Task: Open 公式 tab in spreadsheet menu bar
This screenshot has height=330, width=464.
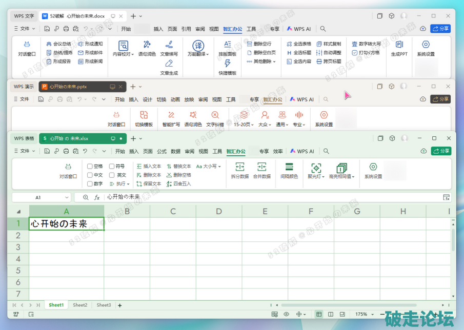Action: 162,152
